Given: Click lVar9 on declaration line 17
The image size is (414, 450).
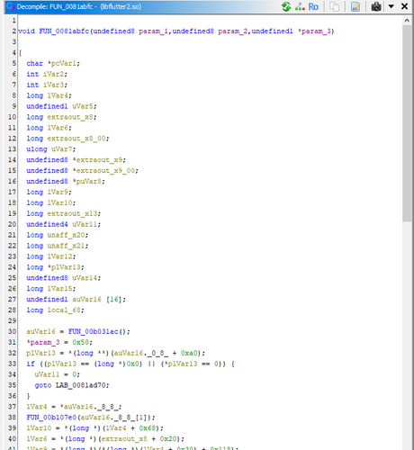Looking at the screenshot, I should pyautogui.click(x=58, y=193).
